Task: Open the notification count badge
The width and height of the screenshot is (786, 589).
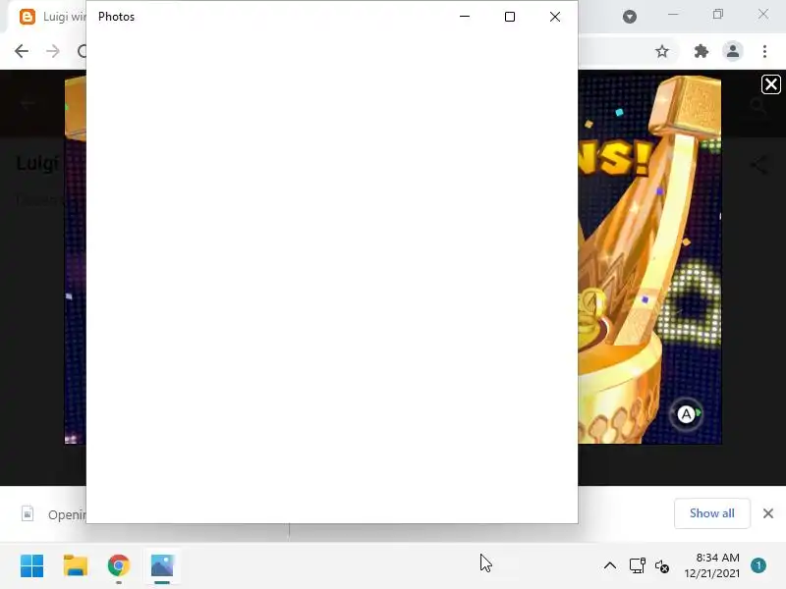Action: point(758,565)
